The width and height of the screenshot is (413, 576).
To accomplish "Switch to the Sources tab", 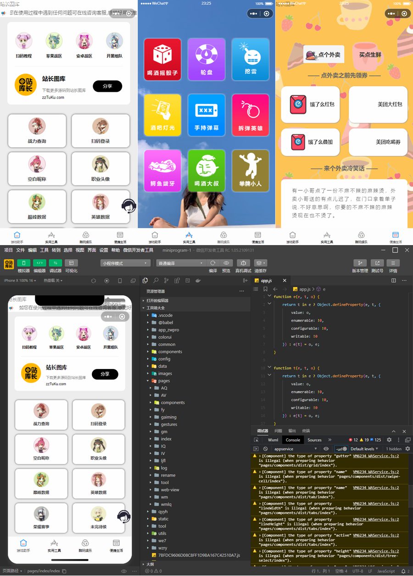I will [x=314, y=440].
